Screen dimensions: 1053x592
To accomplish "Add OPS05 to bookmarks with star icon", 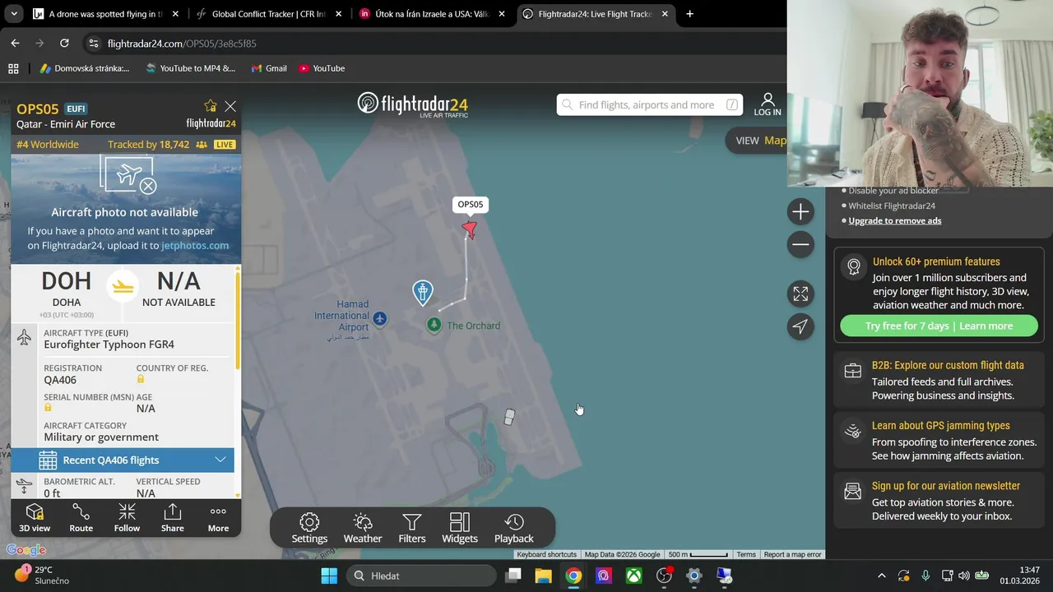I will pyautogui.click(x=211, y=106).
